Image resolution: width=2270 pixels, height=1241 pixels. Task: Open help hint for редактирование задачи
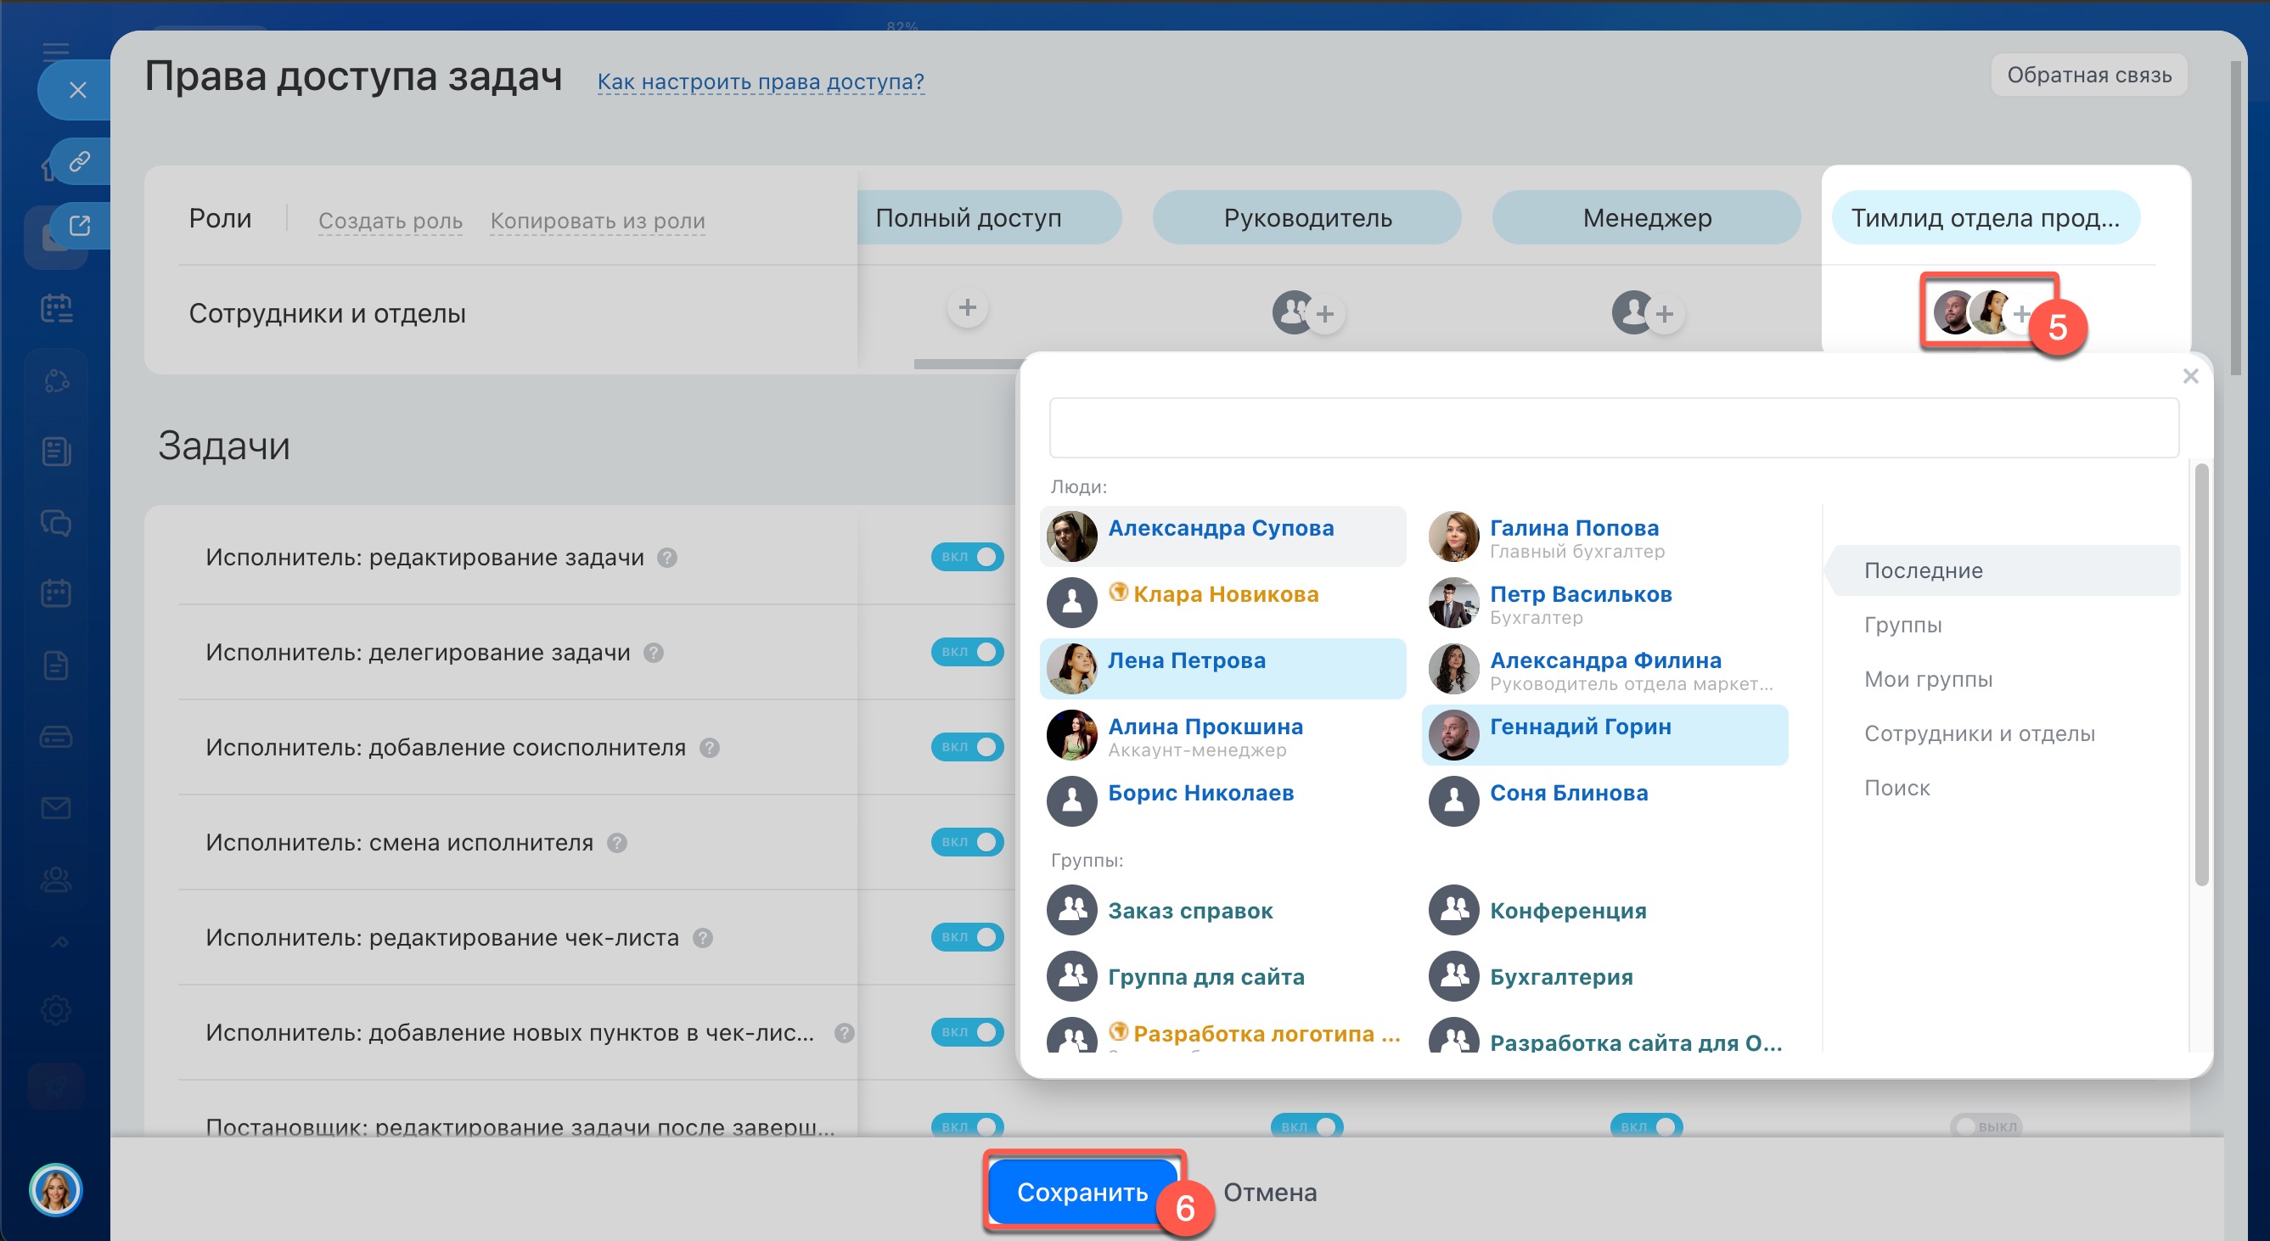click(667, 558)
